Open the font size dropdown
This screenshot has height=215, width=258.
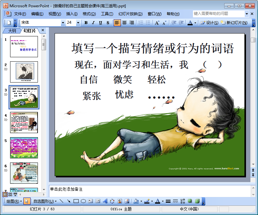point(78,23)
